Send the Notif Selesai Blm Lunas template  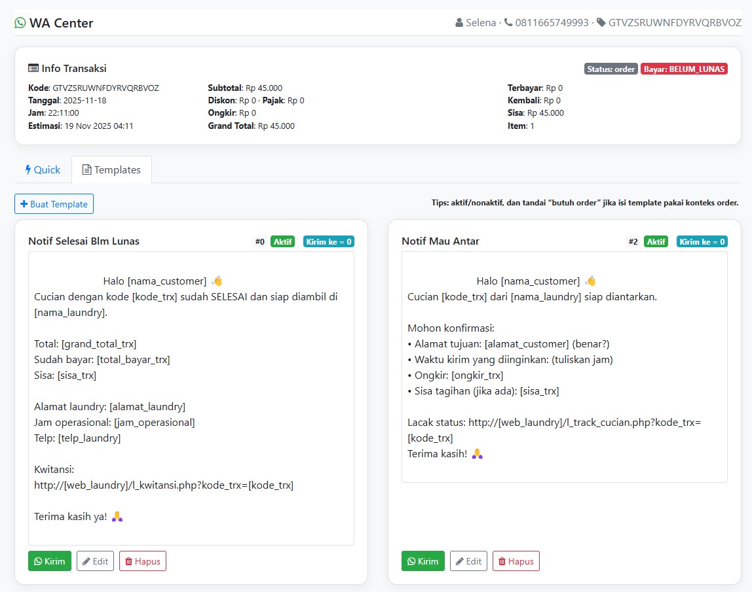click(x=50, y=561)
